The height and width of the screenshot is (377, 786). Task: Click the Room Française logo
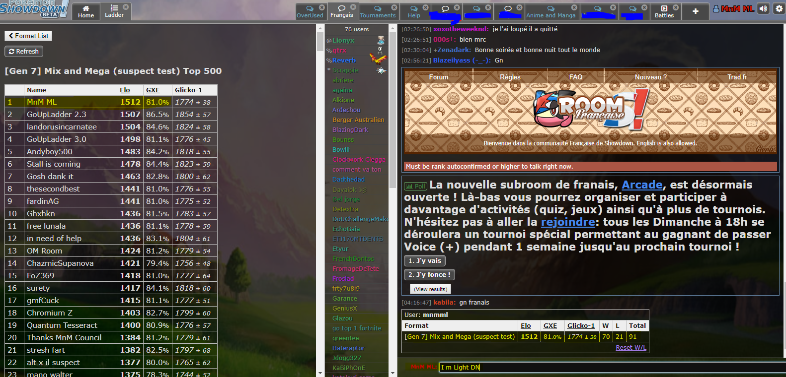pyautogui.click(x=591, y=110)
